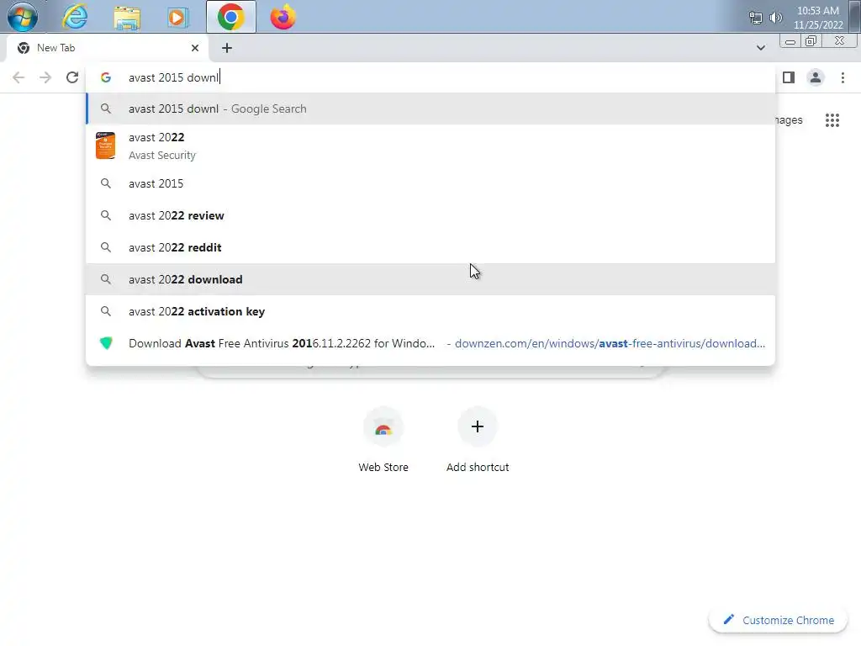
Task: Pick 'avast 2022 reddit' suggestion
Action: pyautogui.click(x=430, y=247)
